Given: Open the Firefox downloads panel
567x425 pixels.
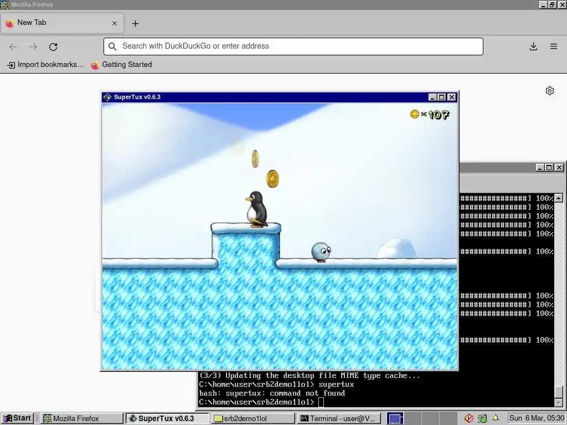Looking at the screenshot, I should (x=533, y=46).
